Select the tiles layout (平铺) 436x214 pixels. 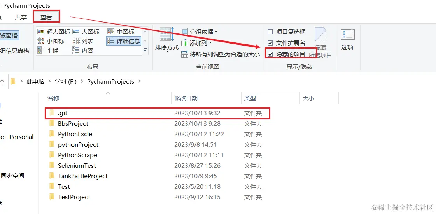click(48, 50)
